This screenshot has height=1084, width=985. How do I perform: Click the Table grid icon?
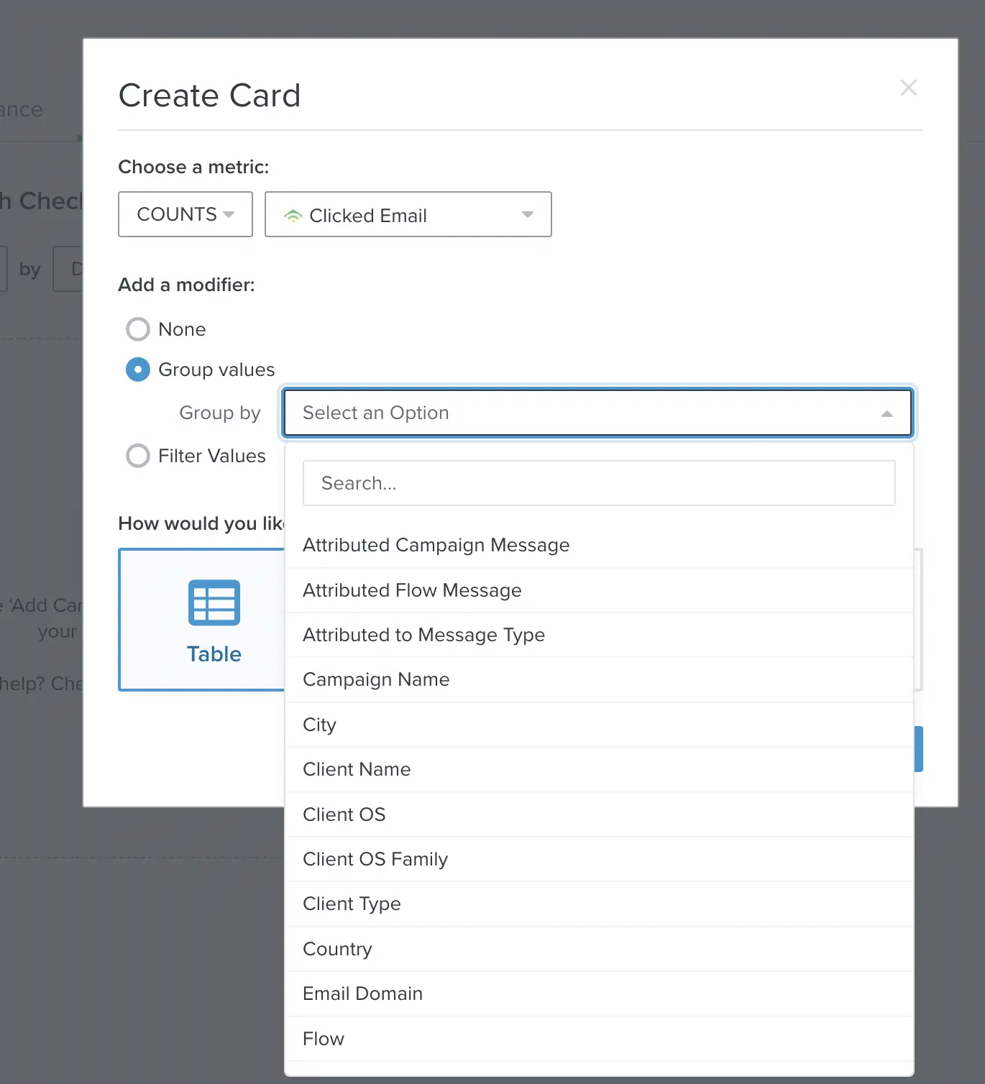point(214,602)
